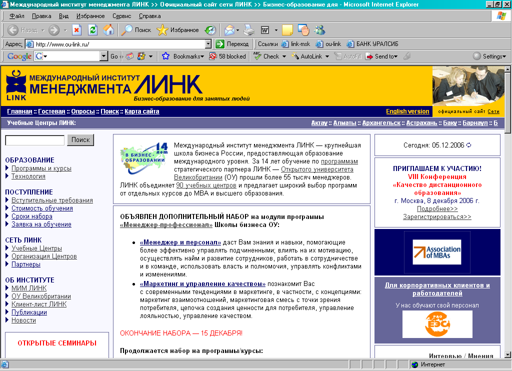Open the Google search box dropdown arrow
The height and width of the screenshot is (371, 512).
tap(103, 56)
